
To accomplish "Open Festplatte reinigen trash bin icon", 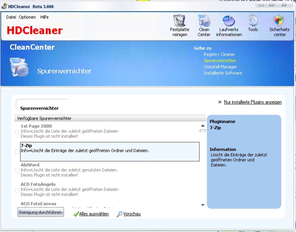I will [x=179, y=20].
